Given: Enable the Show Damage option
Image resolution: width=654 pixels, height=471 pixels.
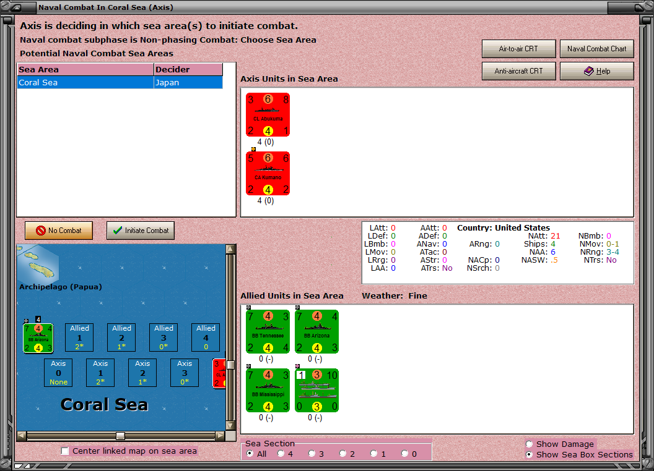Looking at the screenshot, I should click(530, 444).
